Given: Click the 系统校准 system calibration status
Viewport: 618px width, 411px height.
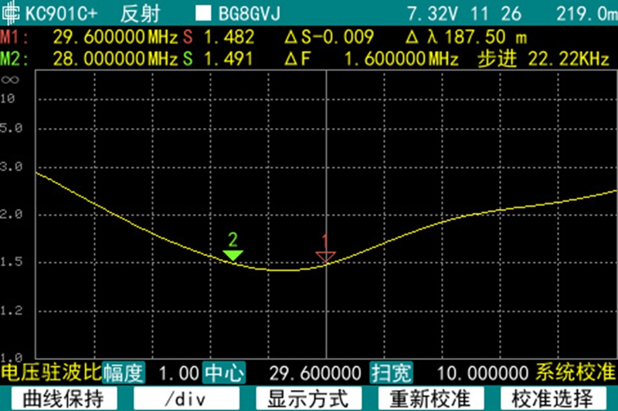Looking at the screenshot, I should pyautogui.click(x=576, y=373).
